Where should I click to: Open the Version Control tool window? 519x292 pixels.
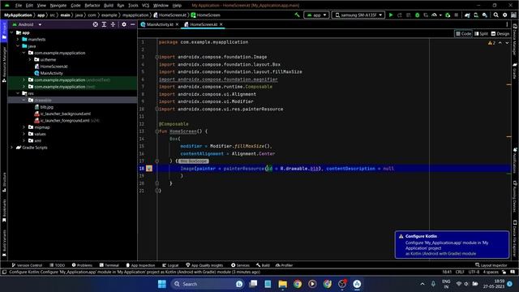[27, 265]
